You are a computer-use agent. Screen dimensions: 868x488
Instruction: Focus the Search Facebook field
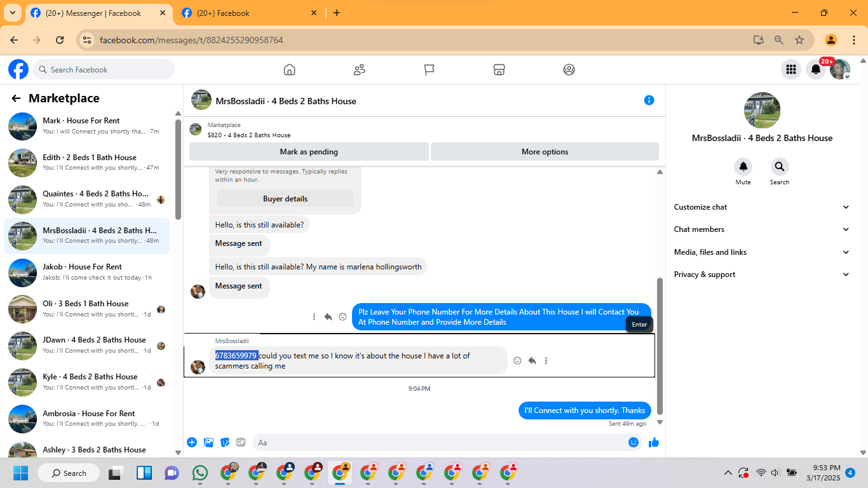click(104, 69)
